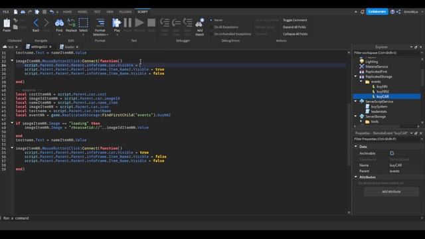Screen dimensions: 425x239
Task: Switch to the TEST ribbon tab
Action: click(x=97, y=12)
